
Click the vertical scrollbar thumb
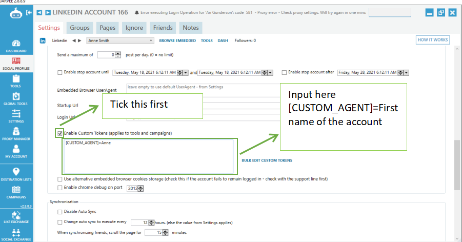(x=457, y=165)
